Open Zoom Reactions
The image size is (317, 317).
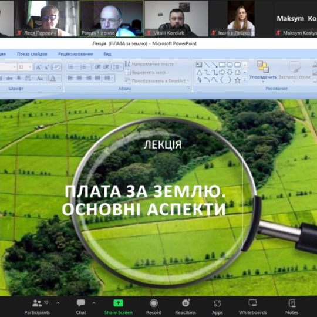186,307
